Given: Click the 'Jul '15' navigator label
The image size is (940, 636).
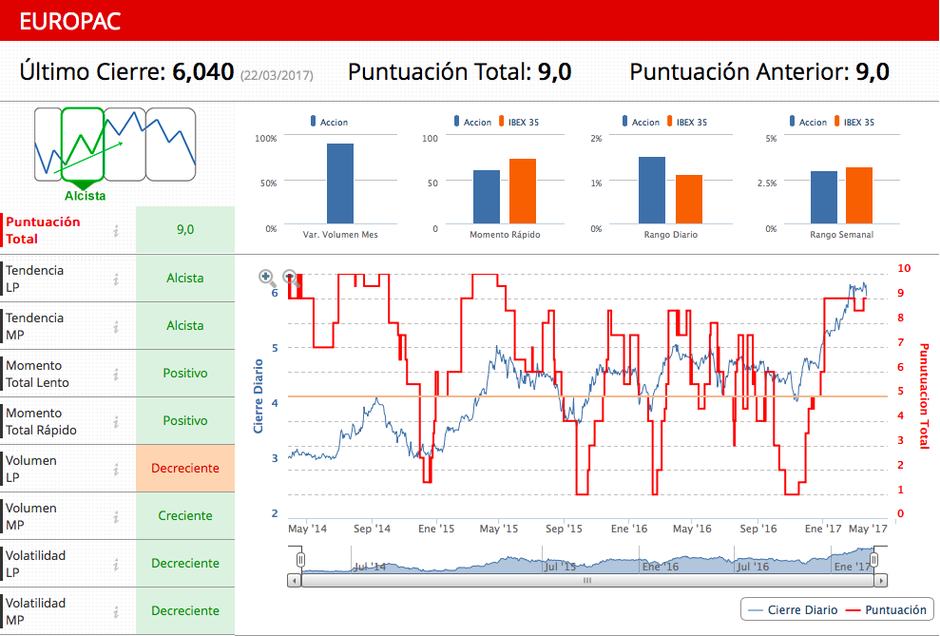Looking at the screenshot, I should [x=560, y=567].
